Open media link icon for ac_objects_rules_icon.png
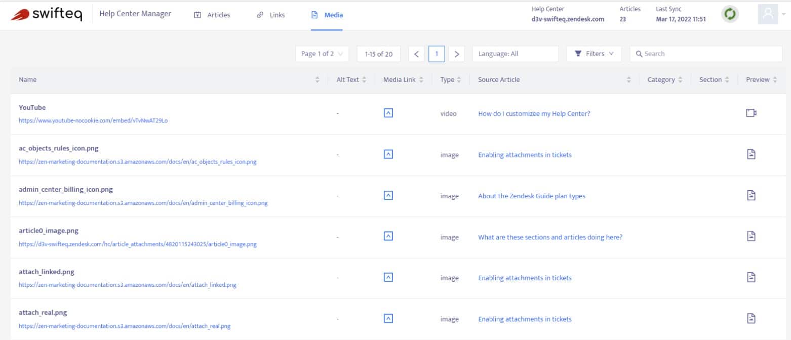This screenshot has width=791, height=340. (388, 154)
